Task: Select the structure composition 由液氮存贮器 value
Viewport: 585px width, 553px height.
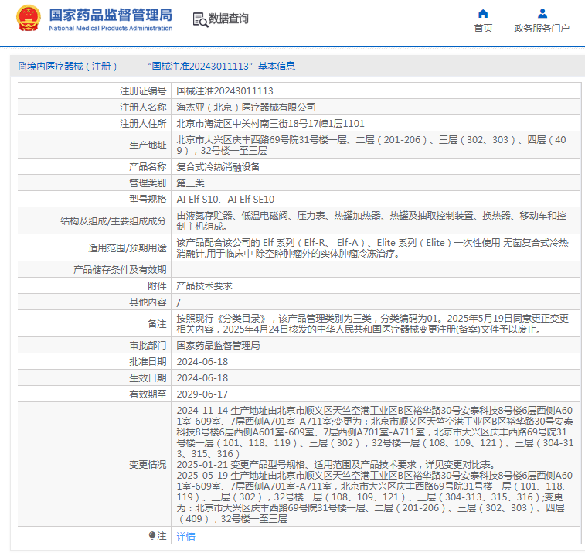Action: 371,221
